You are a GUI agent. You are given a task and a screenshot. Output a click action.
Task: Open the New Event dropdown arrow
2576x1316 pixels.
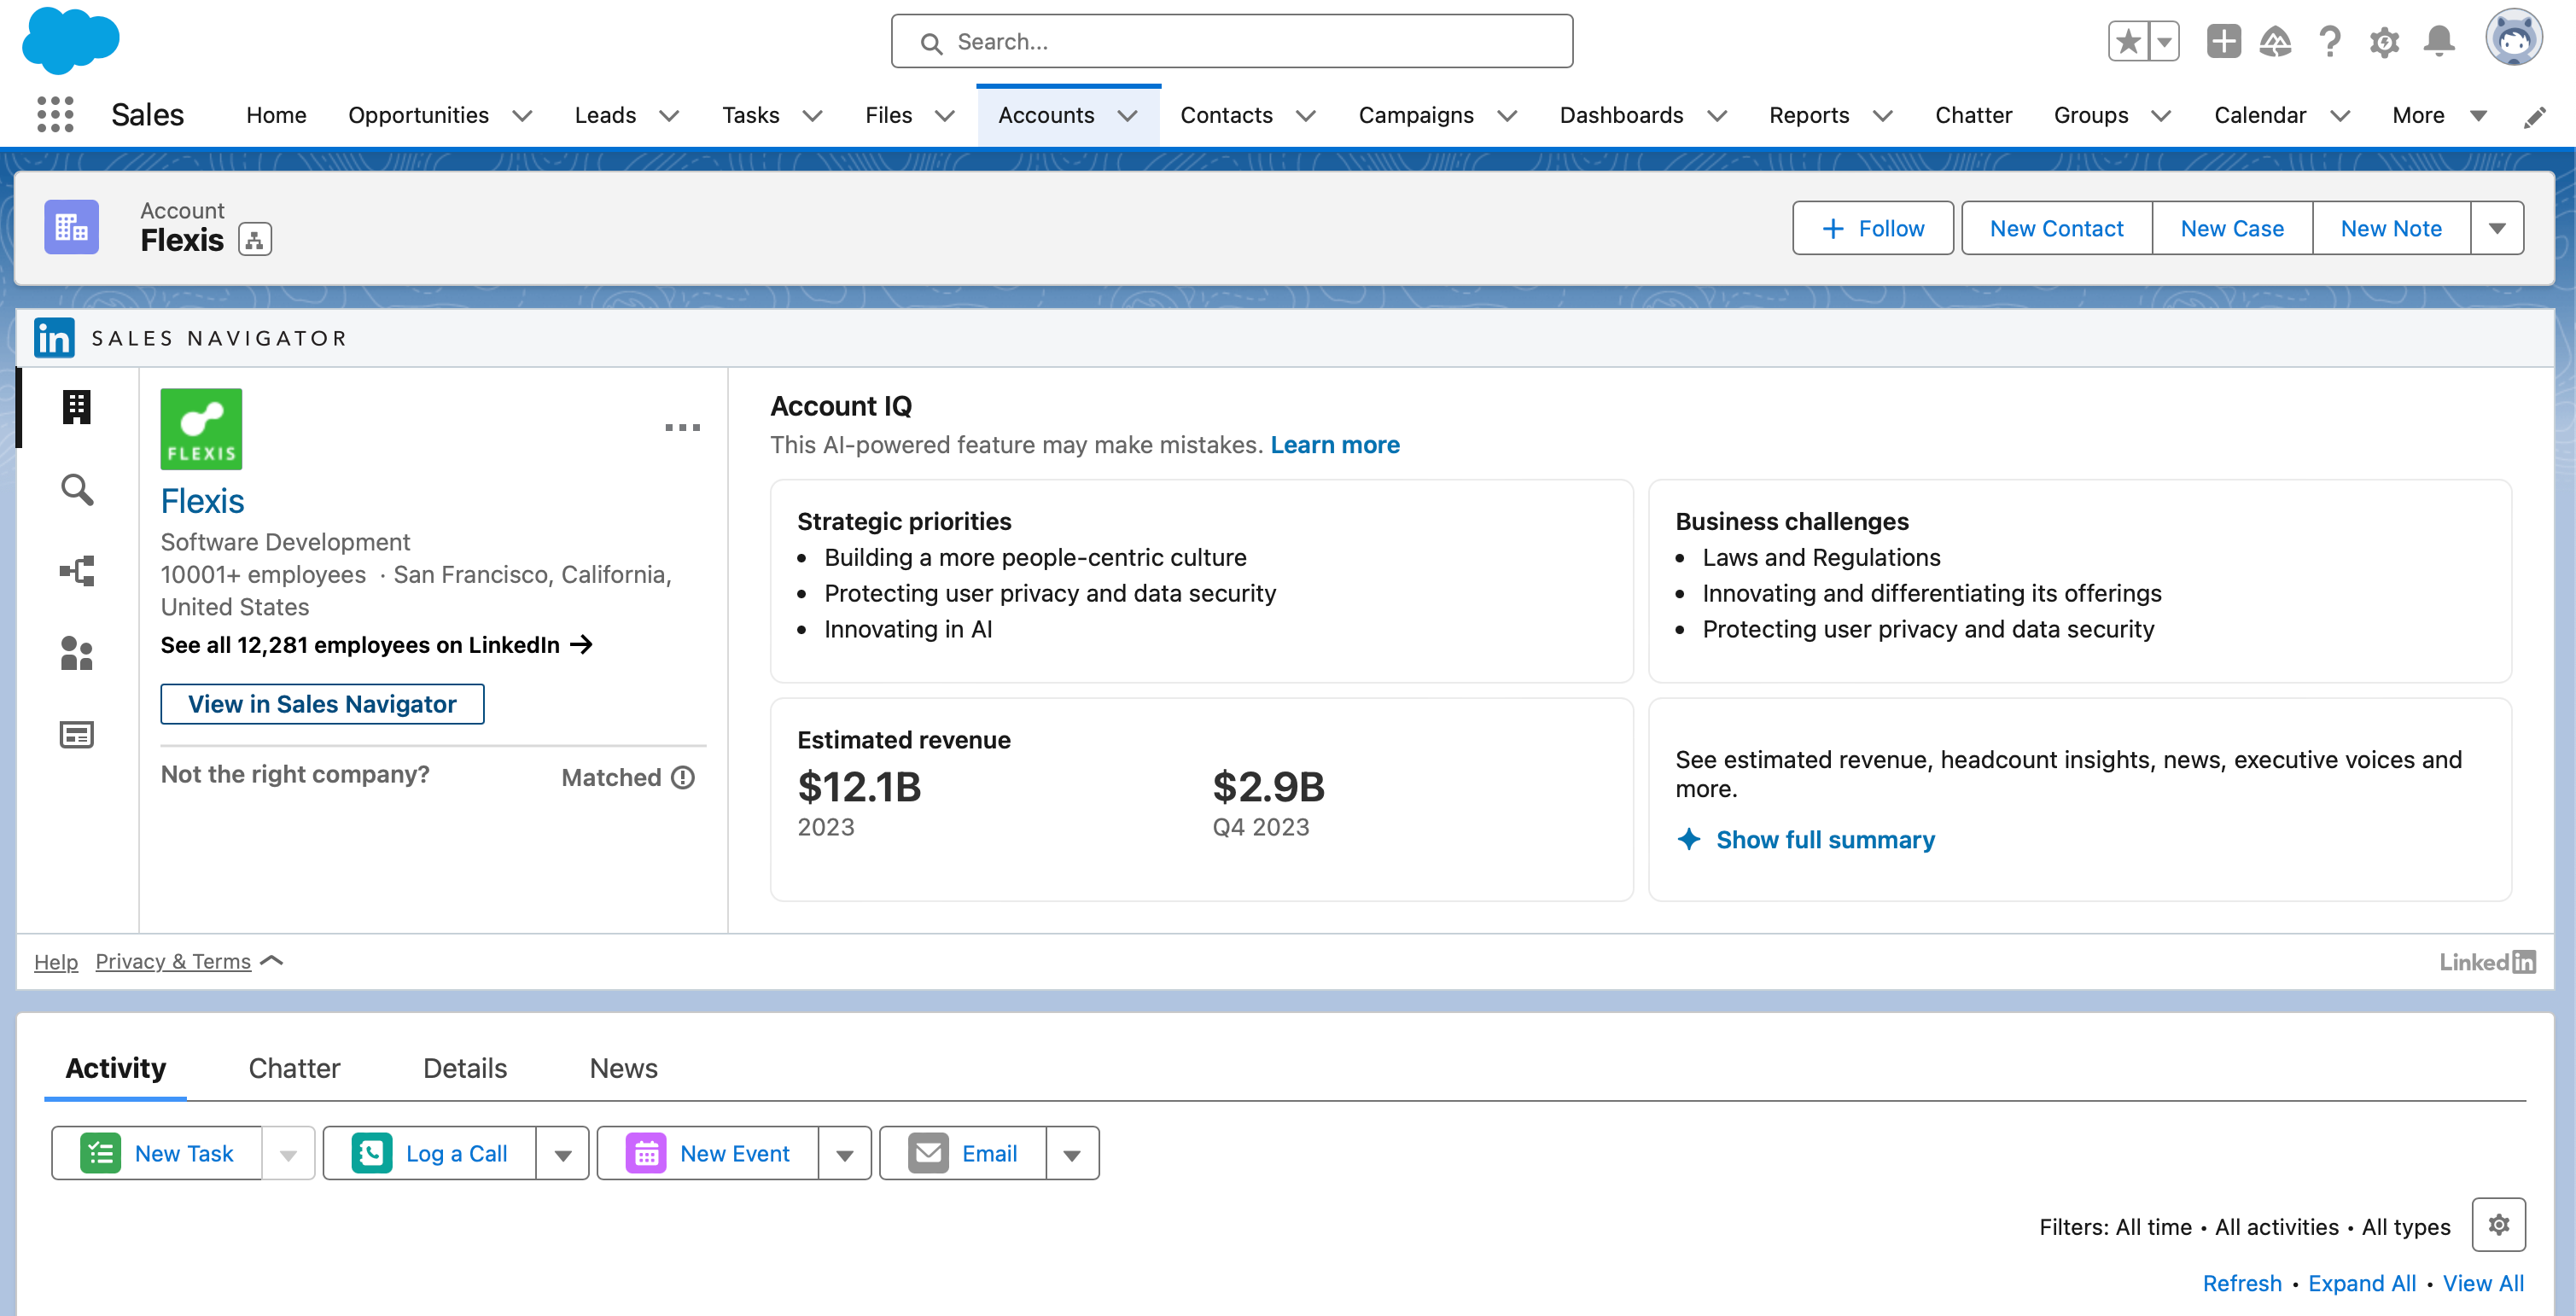[x=845, y=1154]
